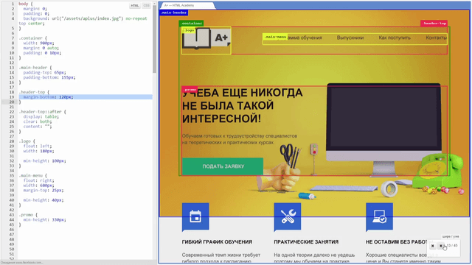The image size is (472, 265).
Task: Switch to the HTML editor tab
Action: pyautogui.click(x=134, y=5)
